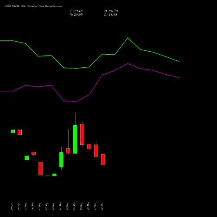Select the 30 Apr date label
The width and height of the screenshot is (217, 217).
click(19, 207)
